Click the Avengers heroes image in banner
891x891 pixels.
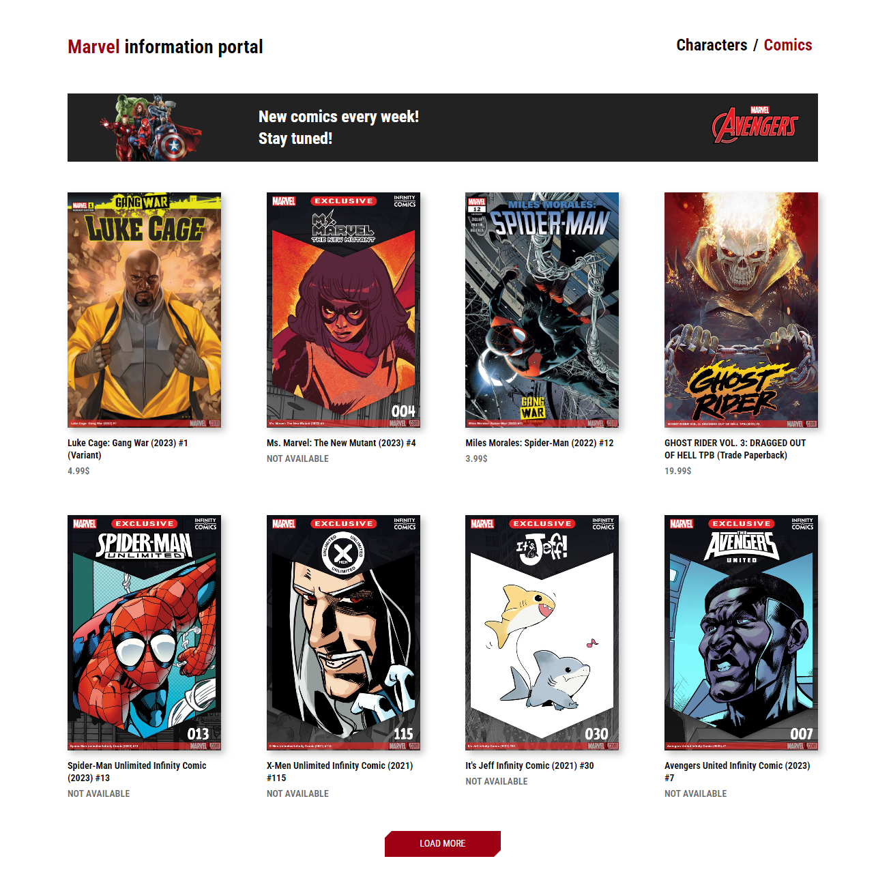click(150, 128)
